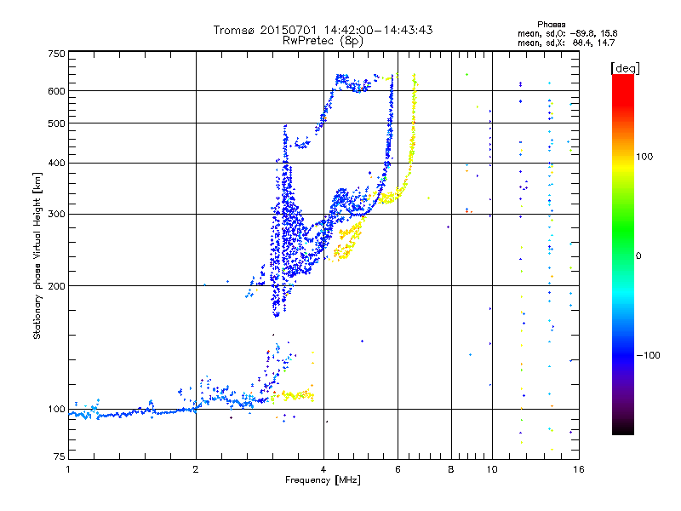Click the x-axis tick label '2'

coord(196,469)
